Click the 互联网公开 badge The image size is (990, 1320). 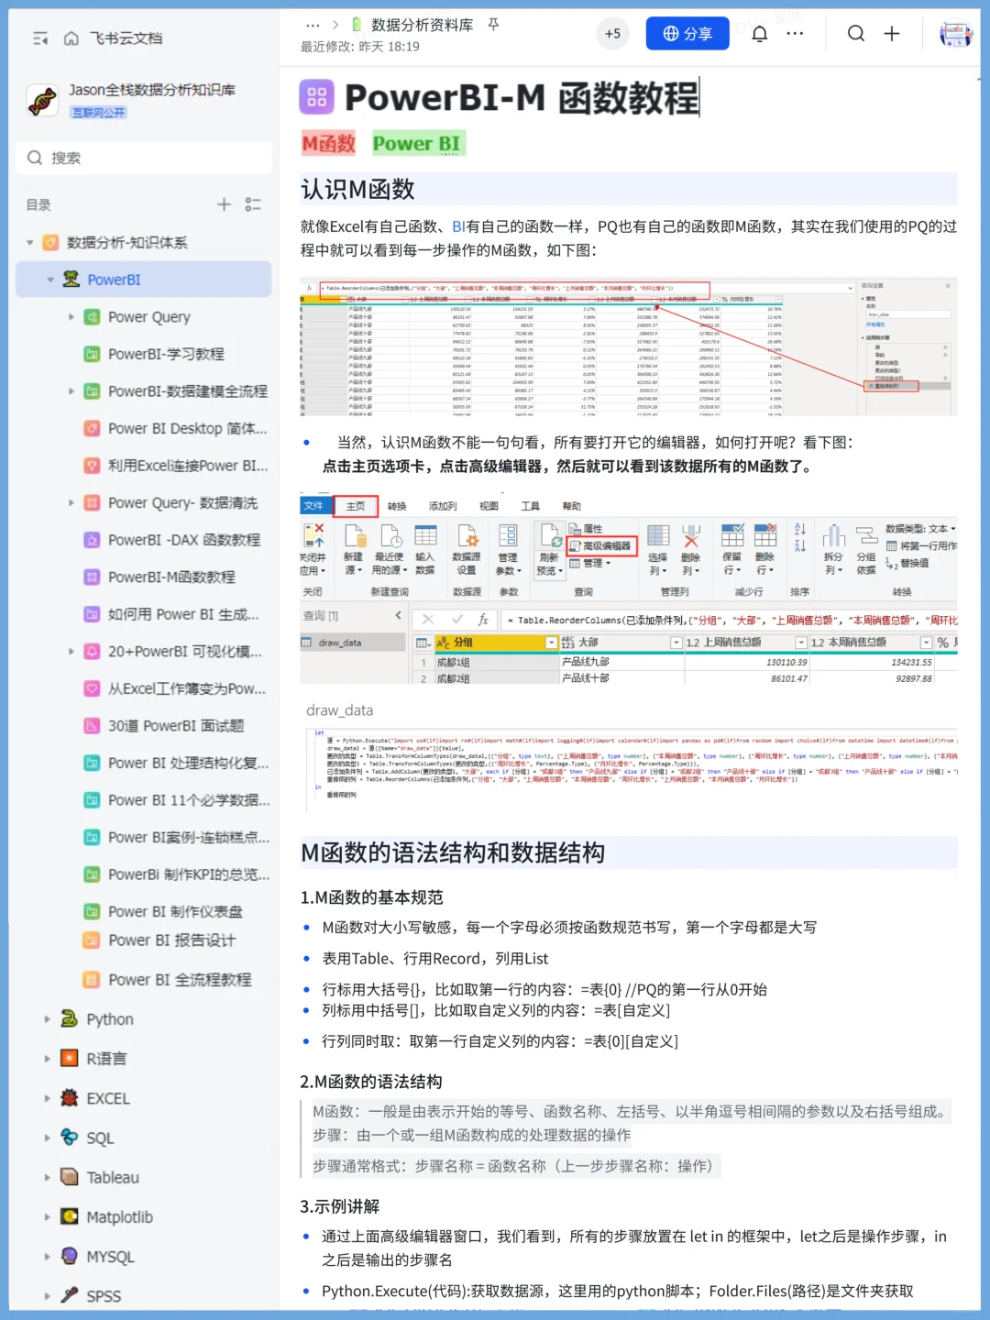click(x=99, y=113)
